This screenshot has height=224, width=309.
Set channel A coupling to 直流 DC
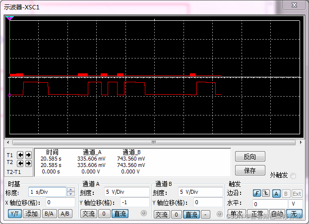120,214
